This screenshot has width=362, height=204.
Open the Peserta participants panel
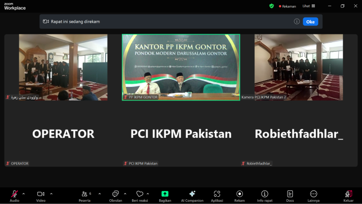tap(85, 196)
